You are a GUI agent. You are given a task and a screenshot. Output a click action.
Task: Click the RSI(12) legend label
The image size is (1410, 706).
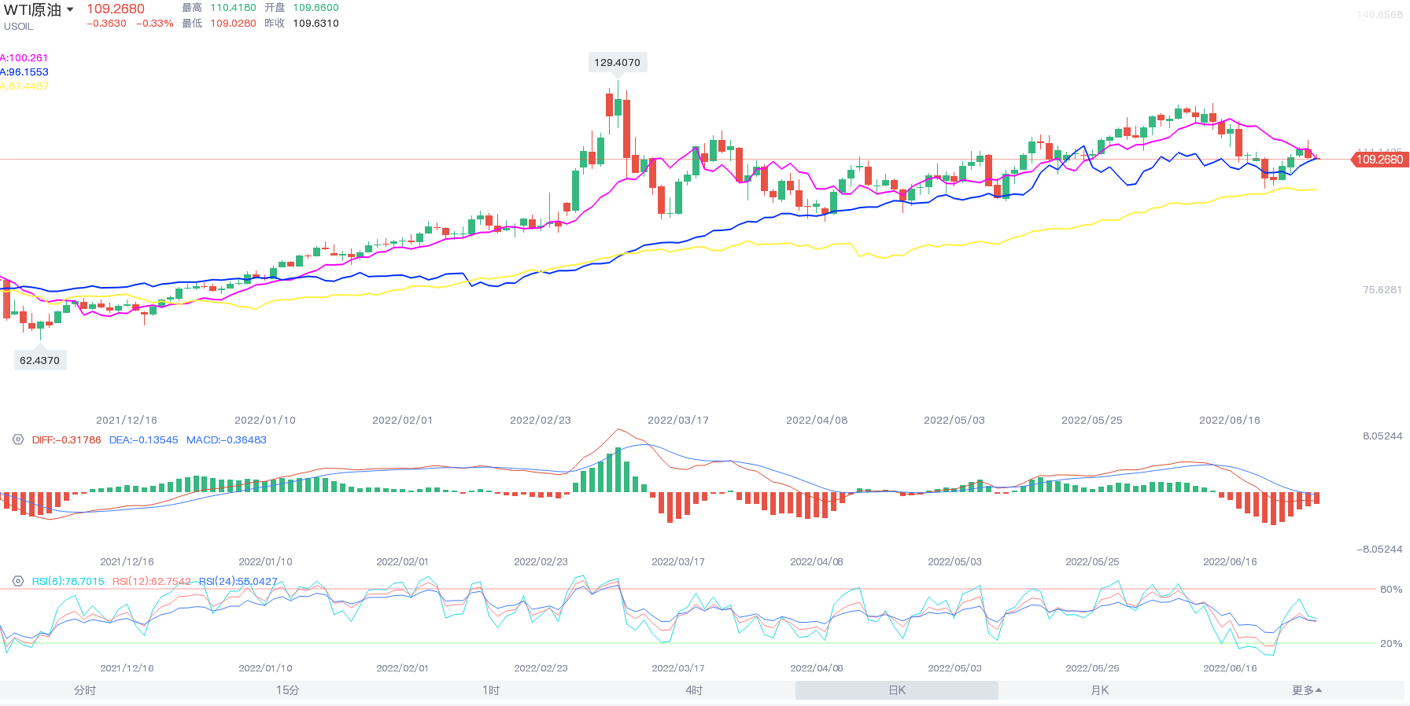click(x=151, y=582)
